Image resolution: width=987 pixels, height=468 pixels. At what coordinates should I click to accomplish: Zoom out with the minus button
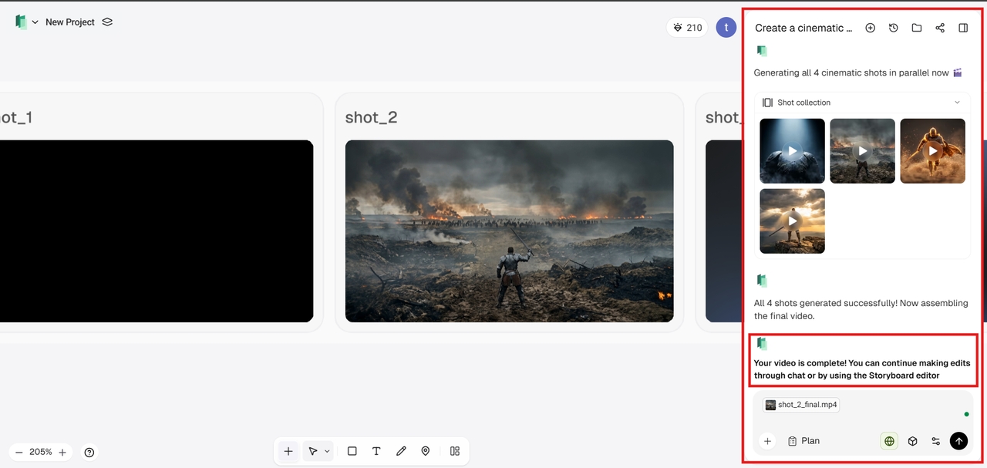pyautogui.click(x=19, y=453)
